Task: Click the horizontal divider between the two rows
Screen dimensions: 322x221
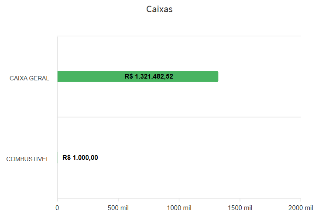Action: pyautogui.click(x=179, y=117)
